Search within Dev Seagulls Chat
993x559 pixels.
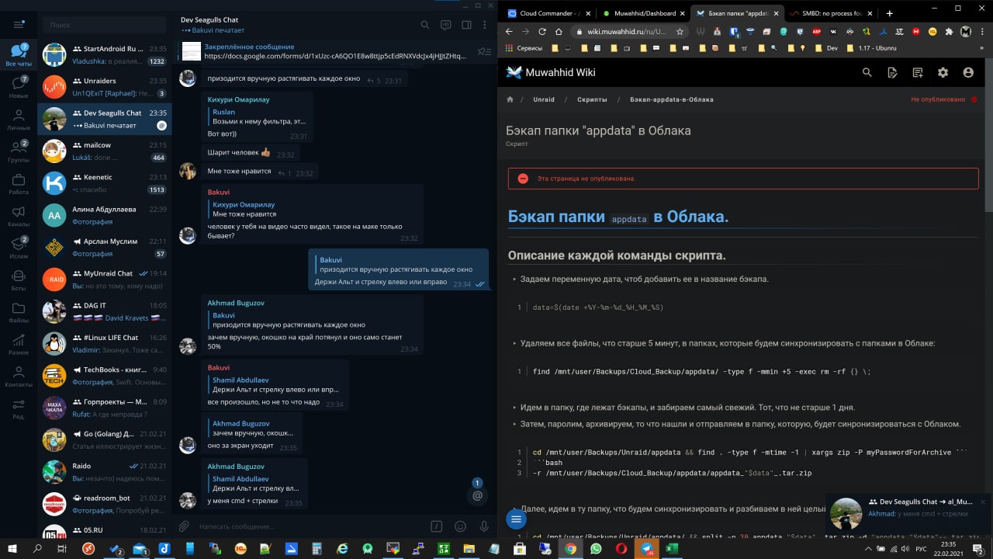(425, 25)
